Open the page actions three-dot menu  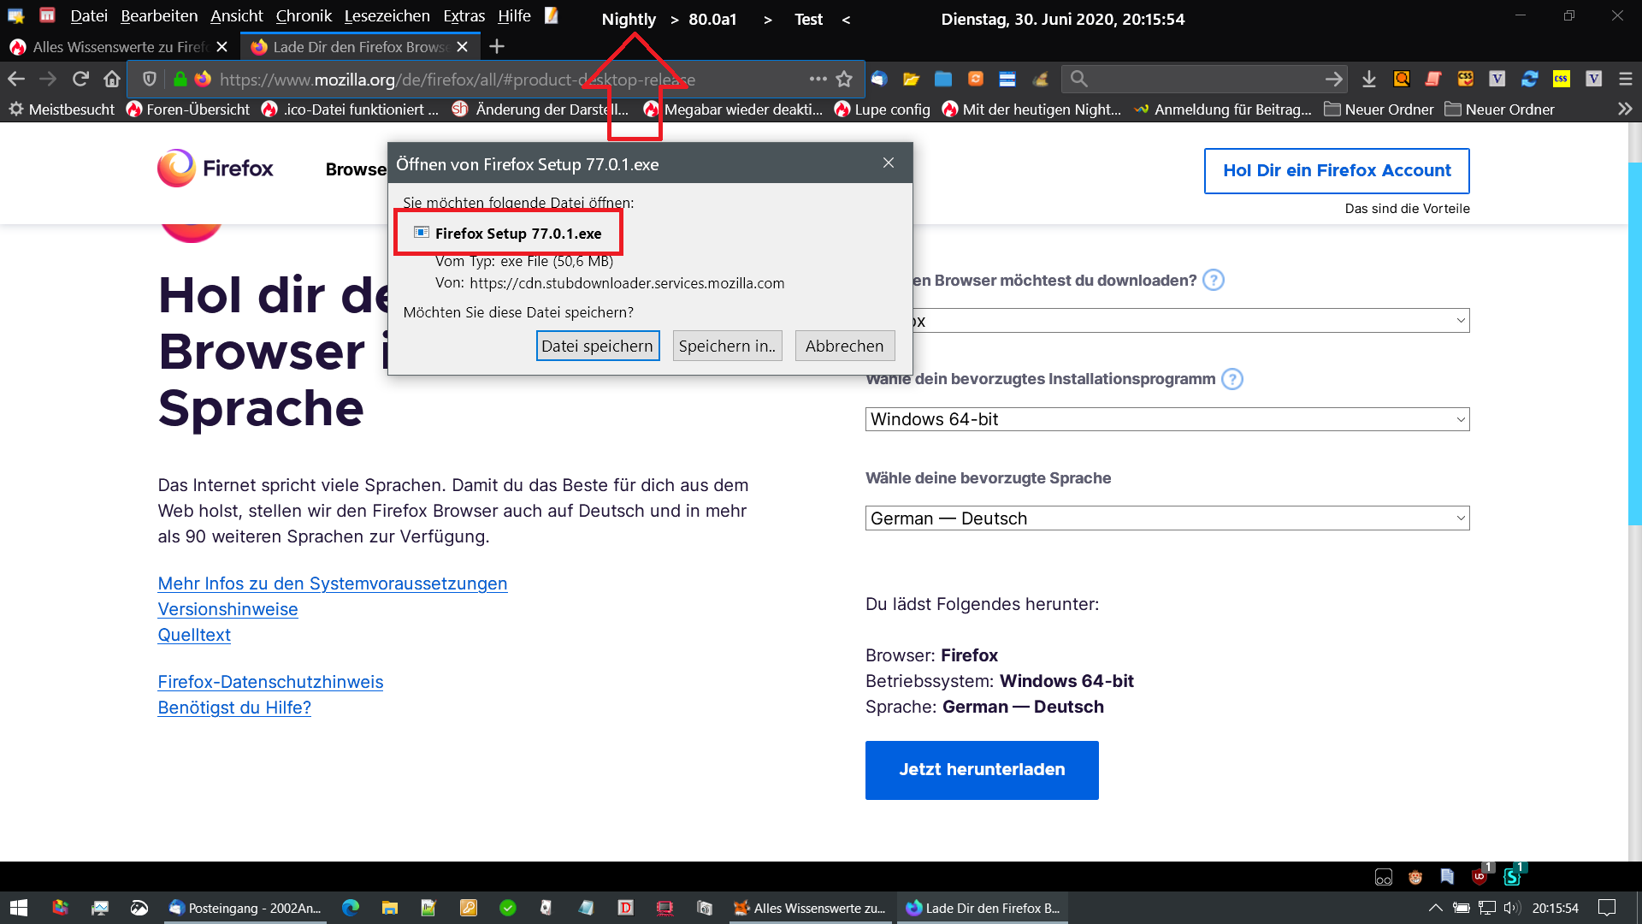pos(818,80)
